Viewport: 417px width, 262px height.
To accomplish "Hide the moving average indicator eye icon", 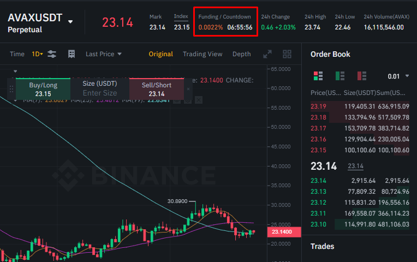I will coord(177,100).
